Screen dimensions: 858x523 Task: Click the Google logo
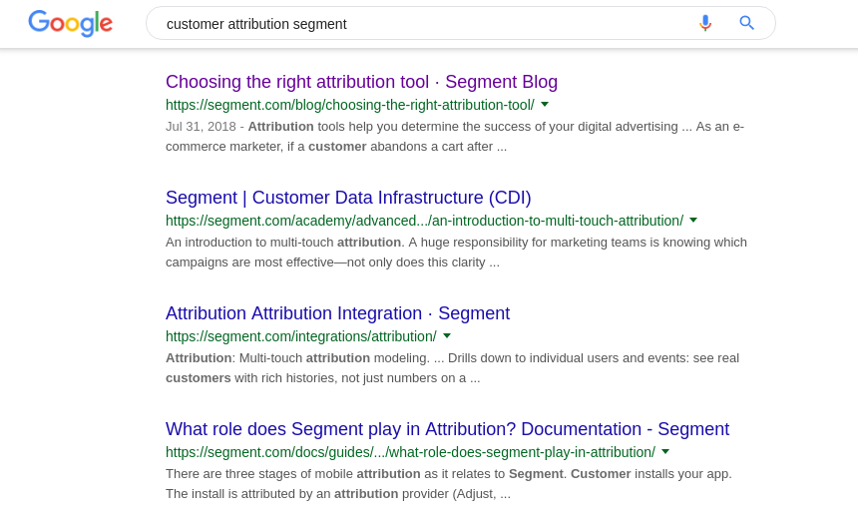[71, 24]
